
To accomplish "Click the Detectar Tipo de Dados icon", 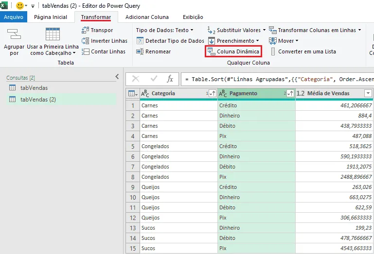I will 140,41.
